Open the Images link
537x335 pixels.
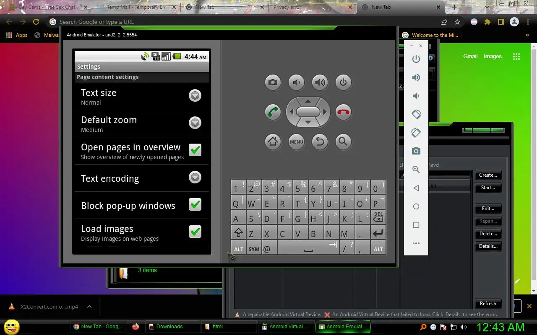493,56
